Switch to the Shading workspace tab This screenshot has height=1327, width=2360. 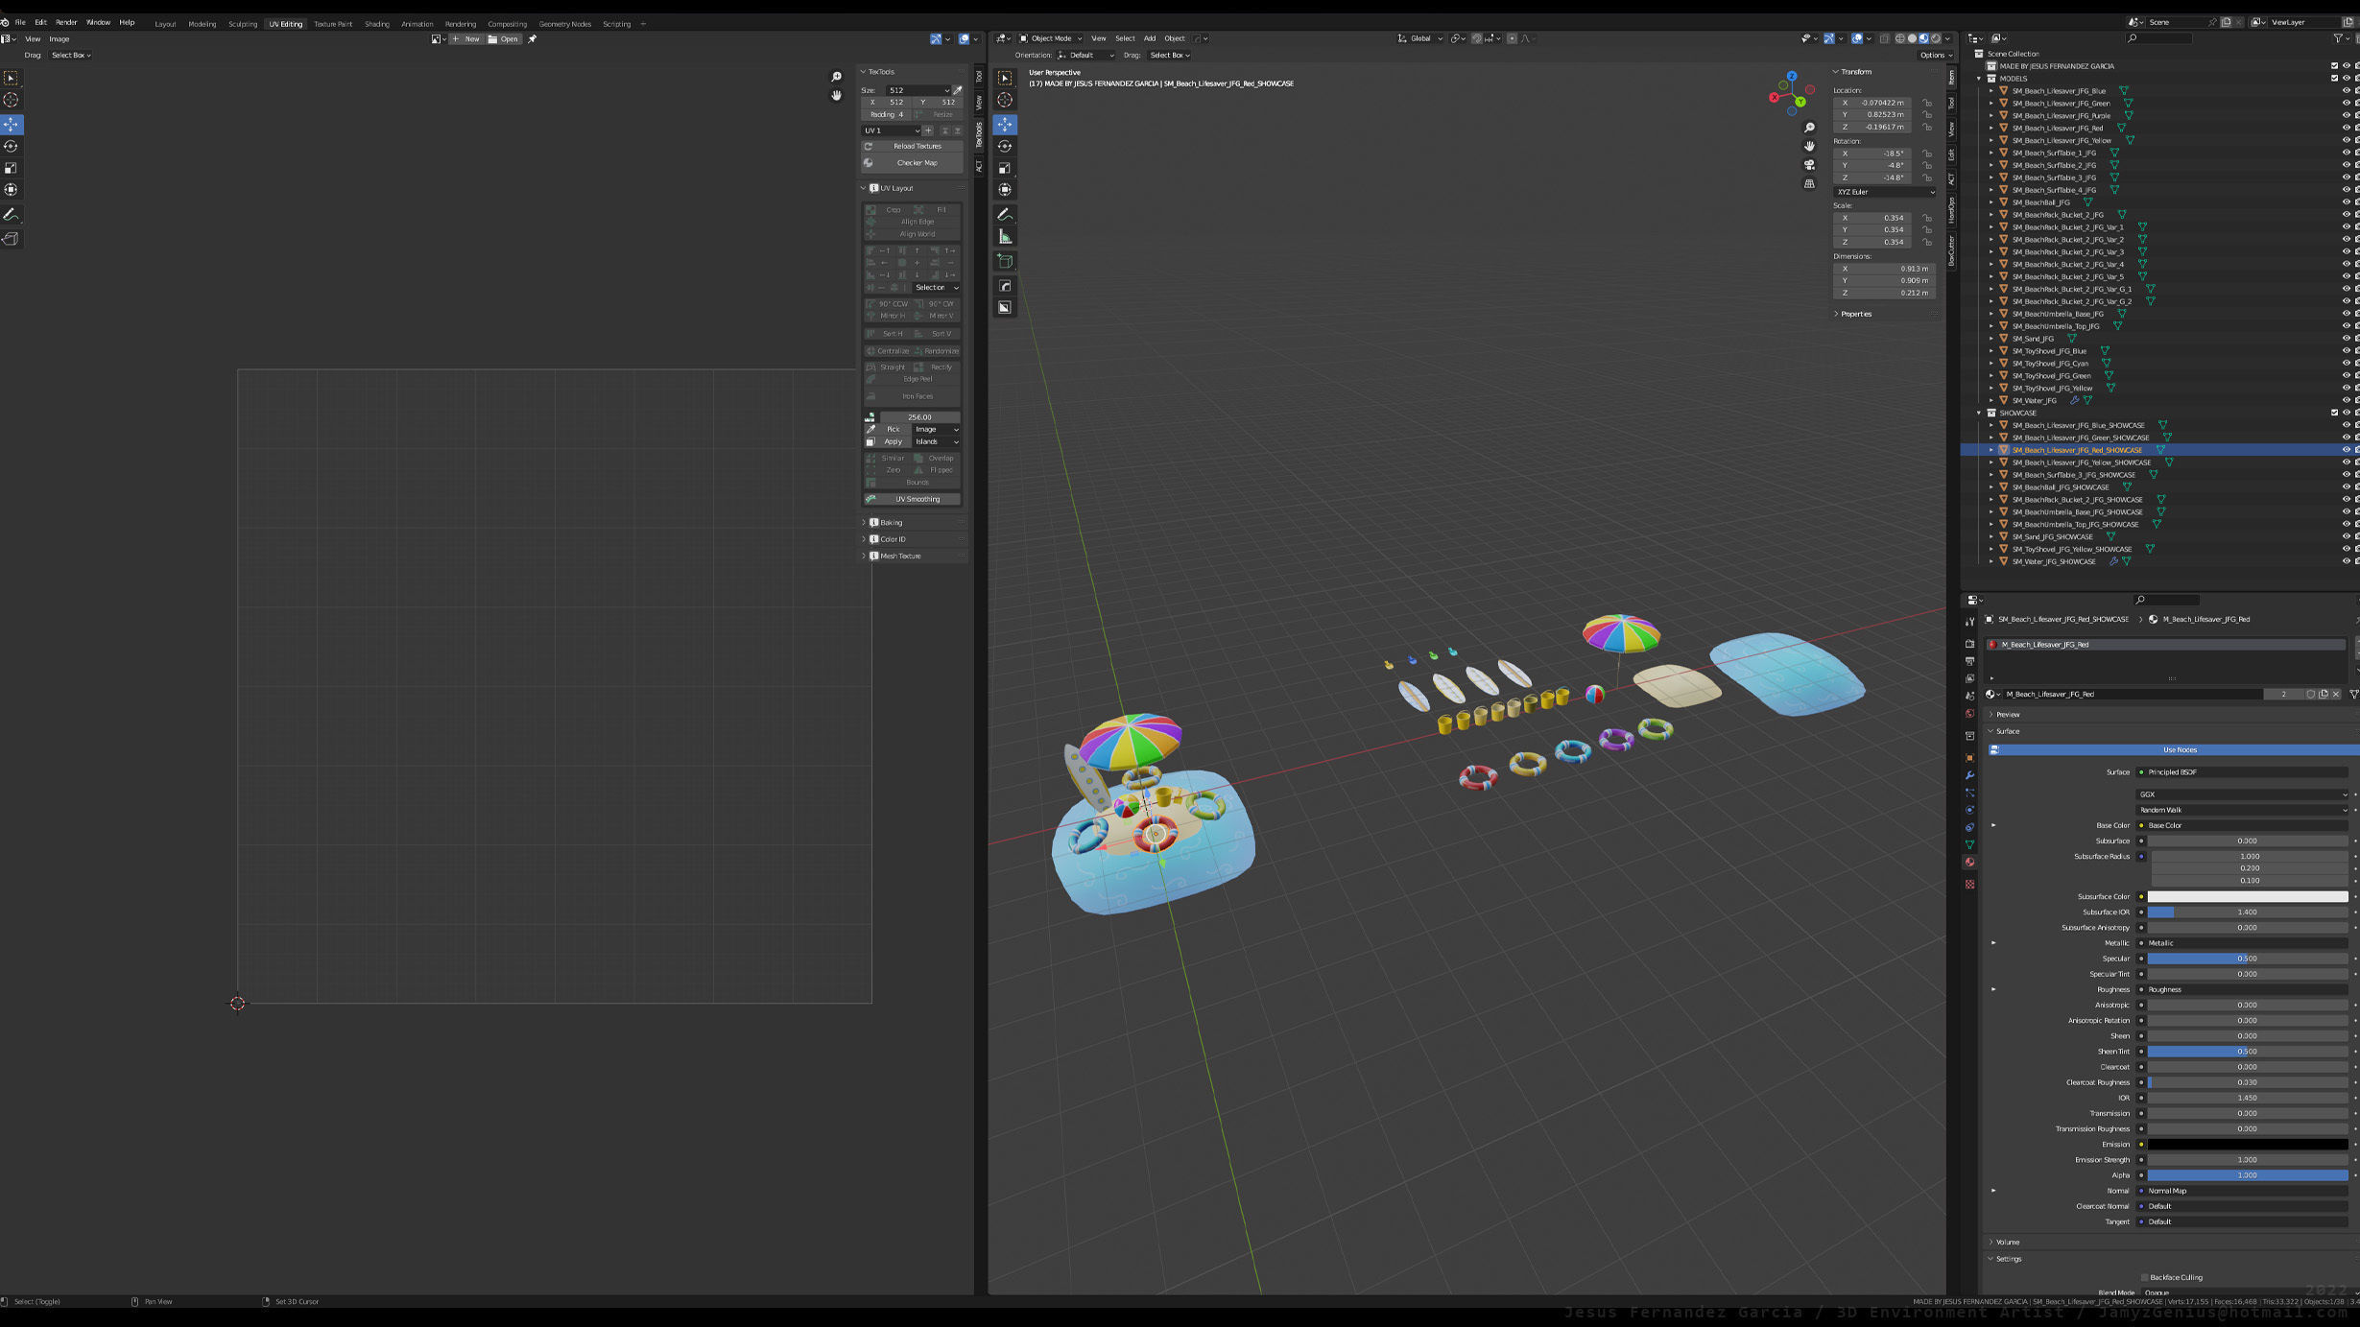(376, 24)
